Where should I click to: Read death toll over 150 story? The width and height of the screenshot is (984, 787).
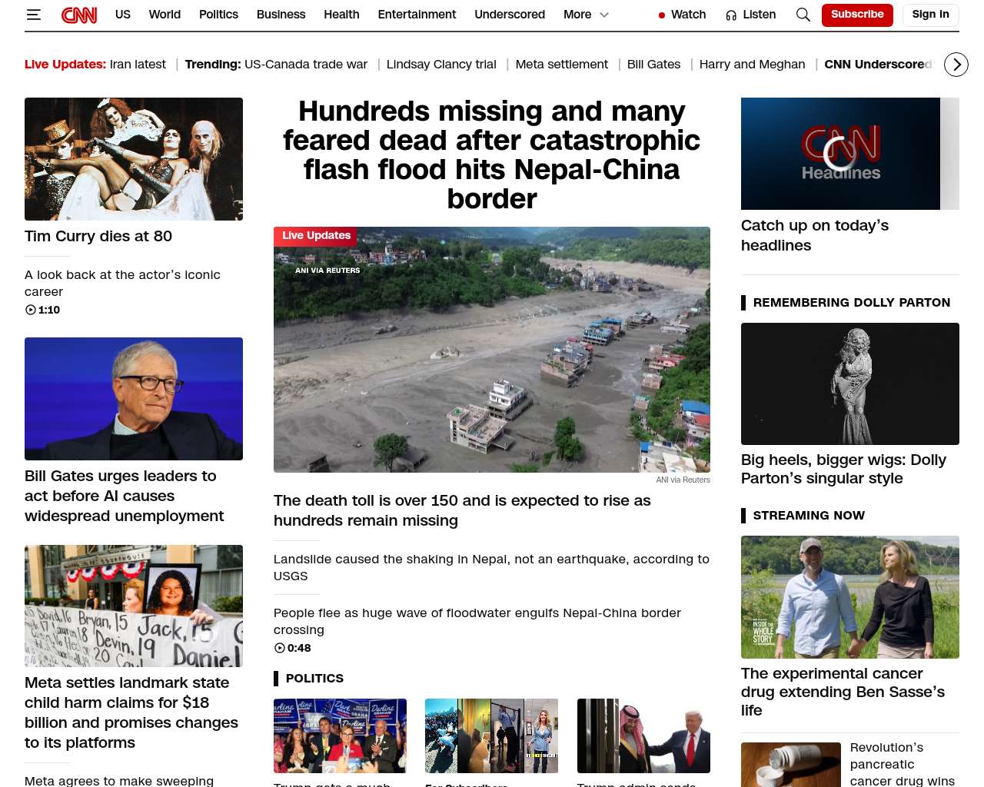(462, 510)
